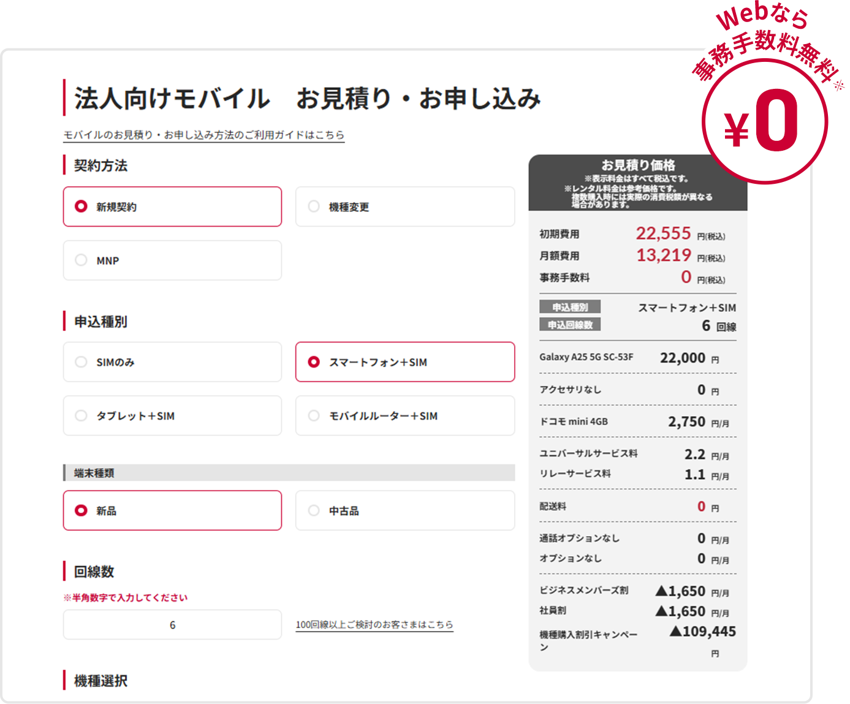This screenshot has height=704, width=850.
Task: Click the 初期費用 amount 22,555
Action: pos(663,233)
